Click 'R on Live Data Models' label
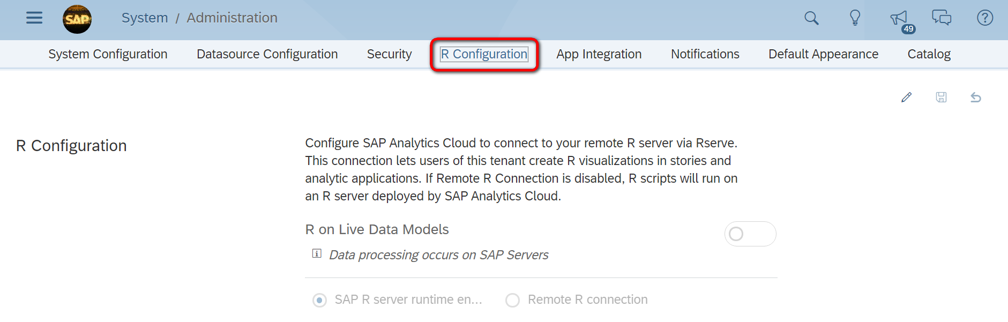This screenshot has width=1008, height=322. click(x=377, y=229)
